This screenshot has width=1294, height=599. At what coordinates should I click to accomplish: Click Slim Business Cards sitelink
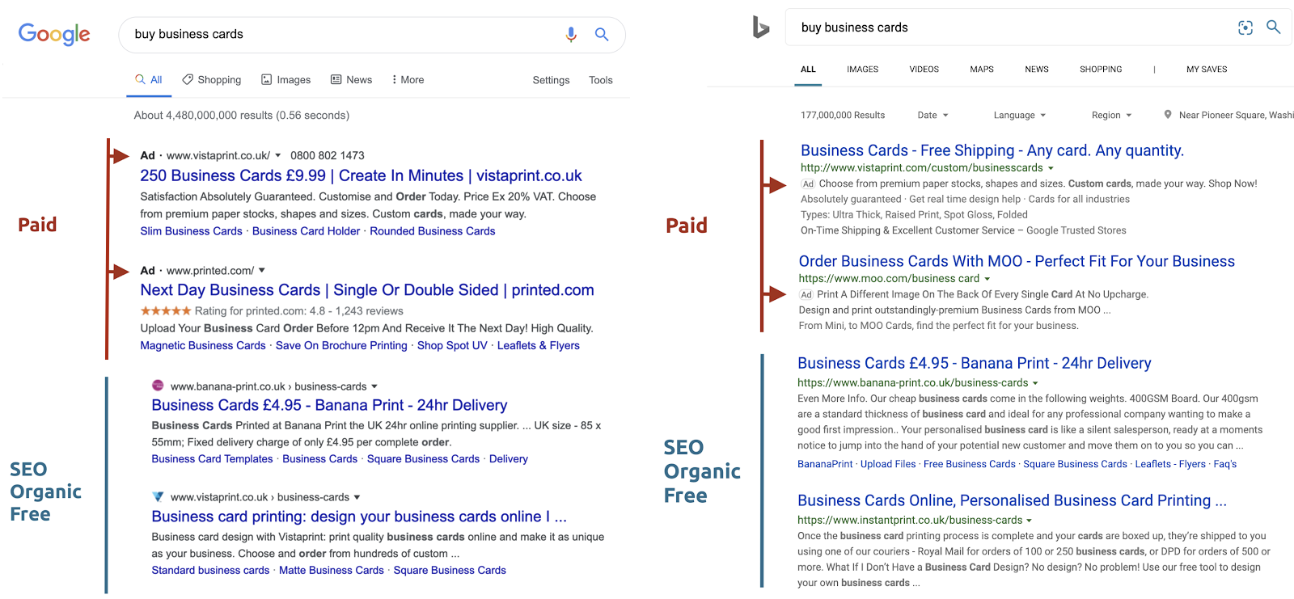tap(191, 231)
